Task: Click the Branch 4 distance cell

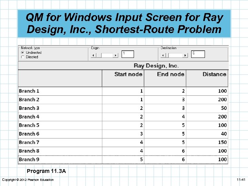Action: pyautogui.click(x=207, y=117)
